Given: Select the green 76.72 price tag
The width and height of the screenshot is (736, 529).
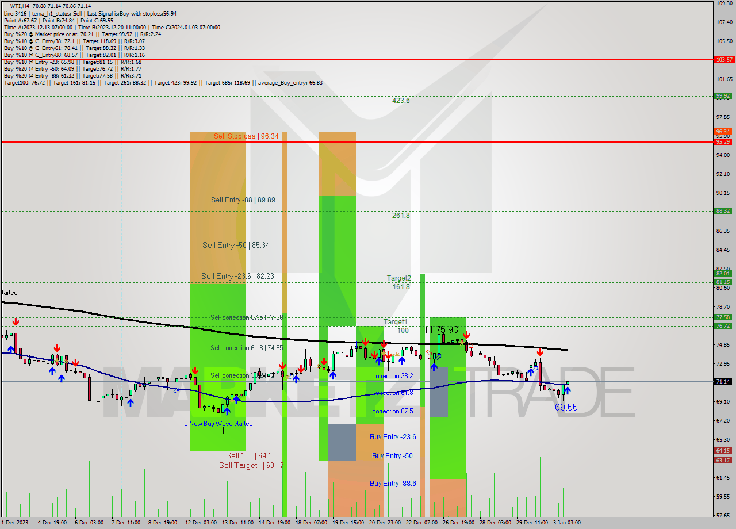Looking at the screenshot, I should [x=723, y=326].
